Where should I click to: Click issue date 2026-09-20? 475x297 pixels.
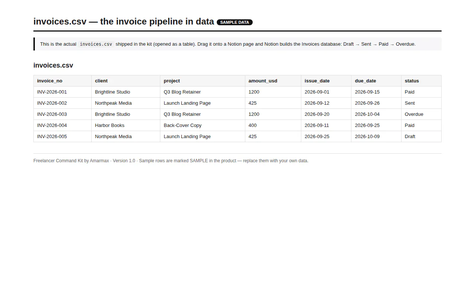tap(326, 114)
